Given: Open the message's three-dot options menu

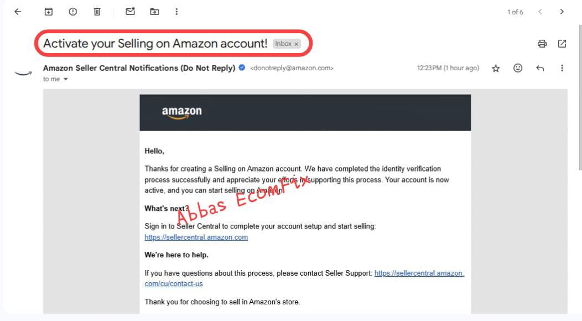Looking at the screenshot, I should point(562,68).
